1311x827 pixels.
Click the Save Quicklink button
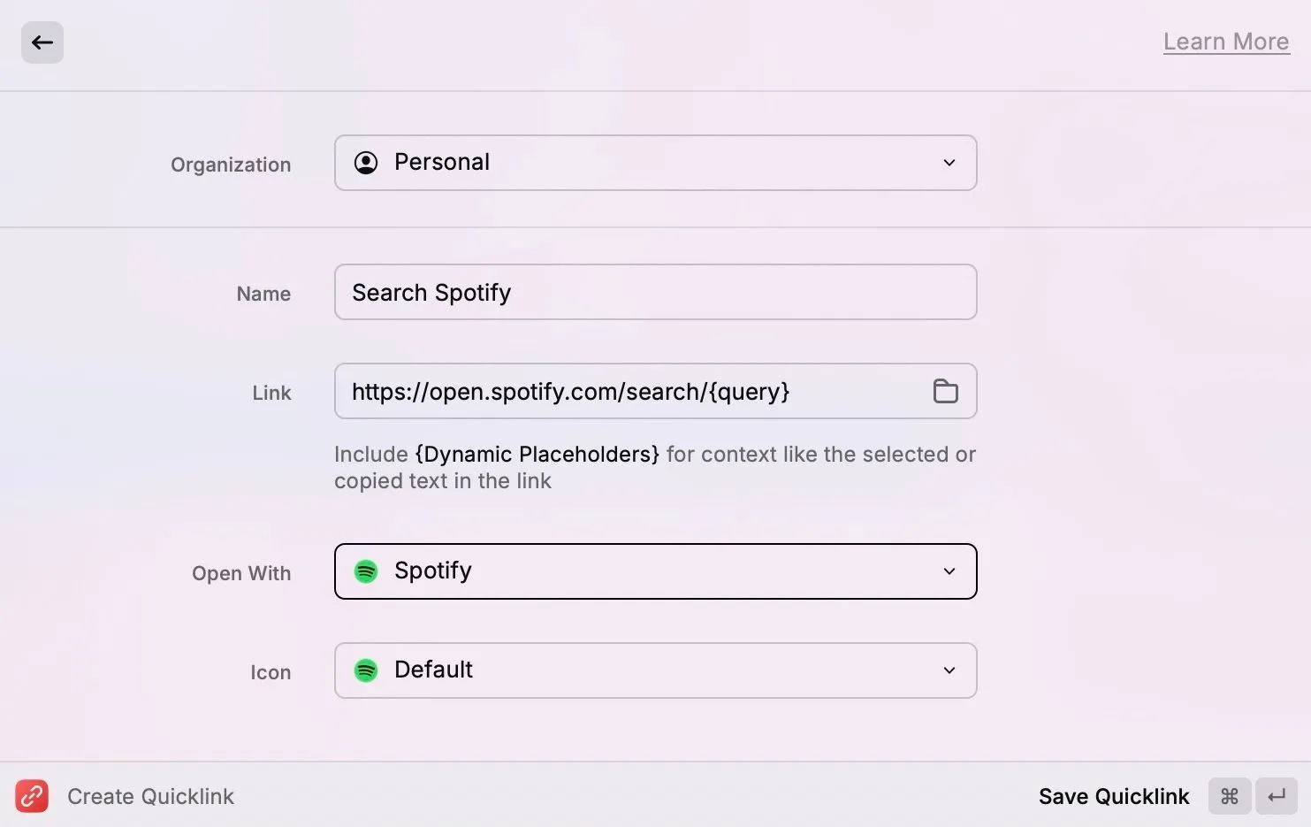1114,795
